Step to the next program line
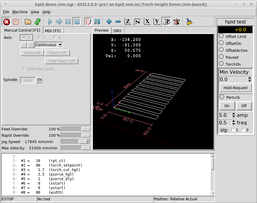Viewport: 257px width, 203px height. pos(59,22)
